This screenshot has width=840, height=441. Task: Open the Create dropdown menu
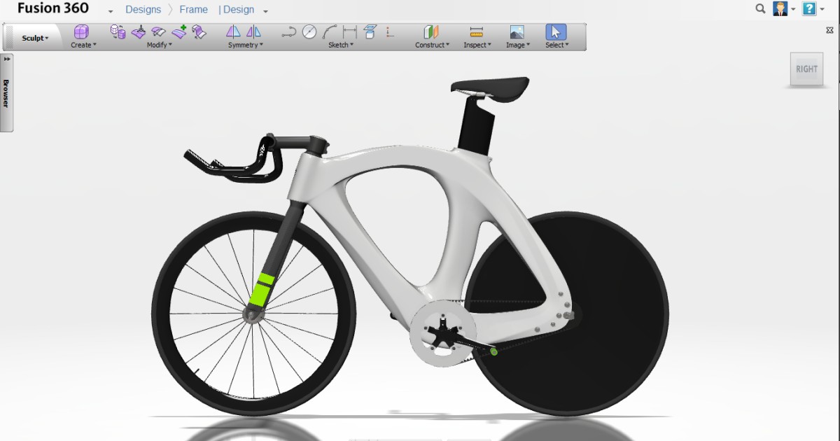click(x=82, y=44)
